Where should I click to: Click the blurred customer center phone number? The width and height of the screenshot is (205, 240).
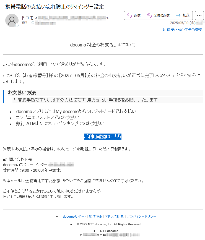pyautogui.click(x=61, y=165)
